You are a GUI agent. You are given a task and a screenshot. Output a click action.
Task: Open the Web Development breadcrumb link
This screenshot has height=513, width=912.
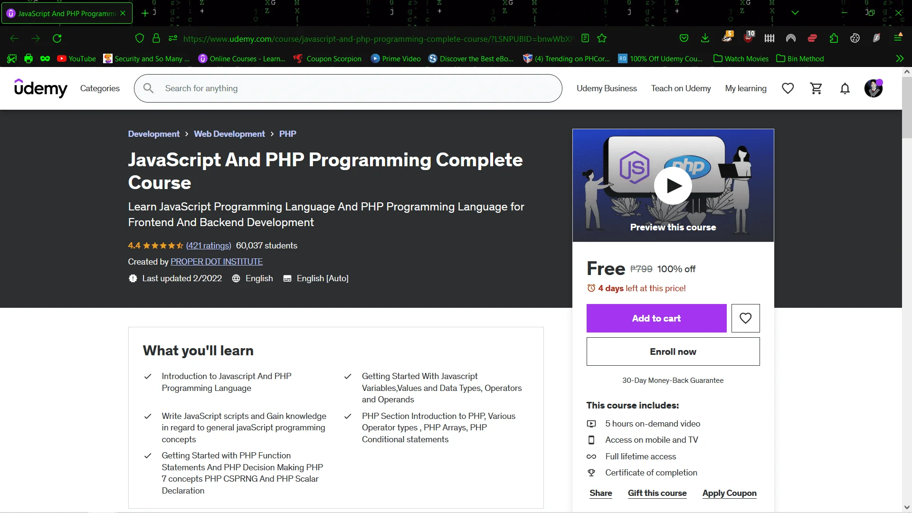(x=229, y=134)
